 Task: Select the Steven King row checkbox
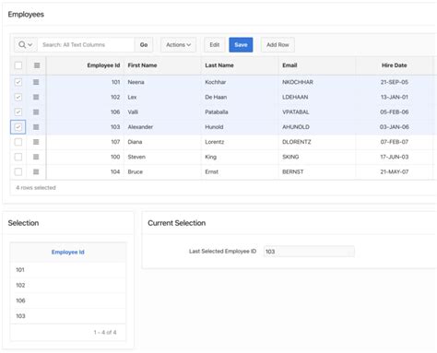click(18, 157)
